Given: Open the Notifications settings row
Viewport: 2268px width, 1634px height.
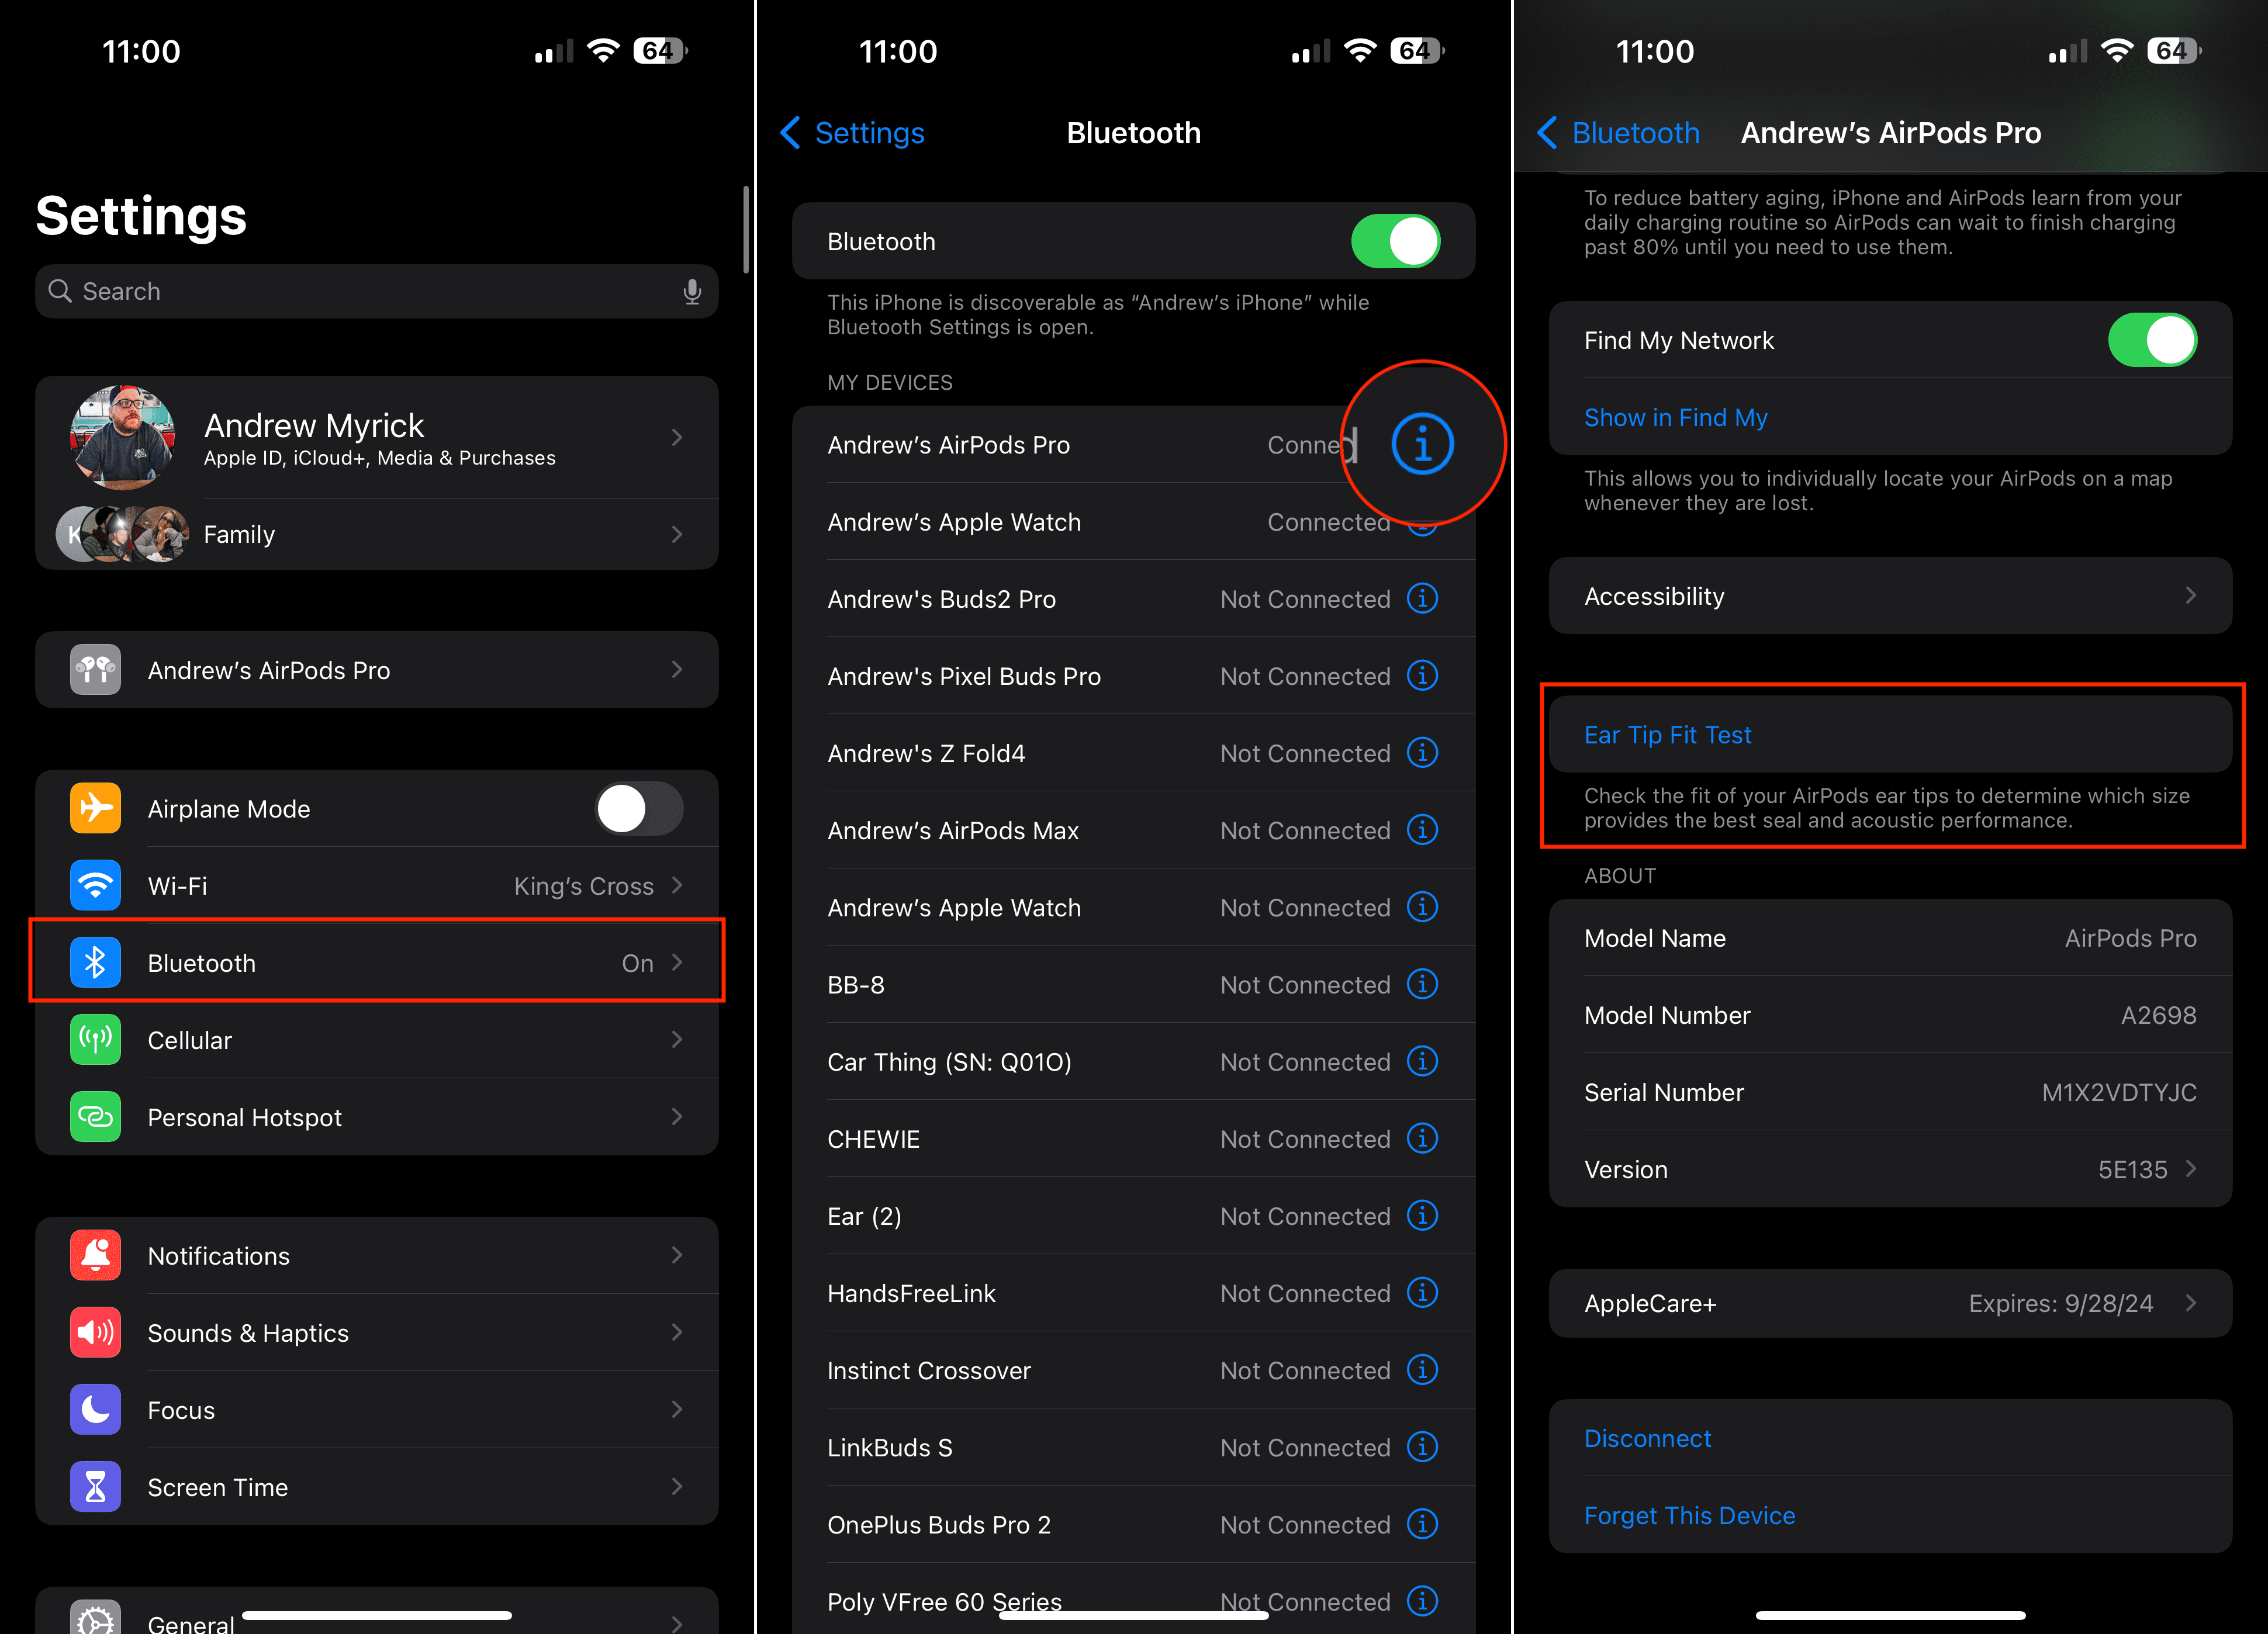Looking at the screenshot, I should point(377,1255).
